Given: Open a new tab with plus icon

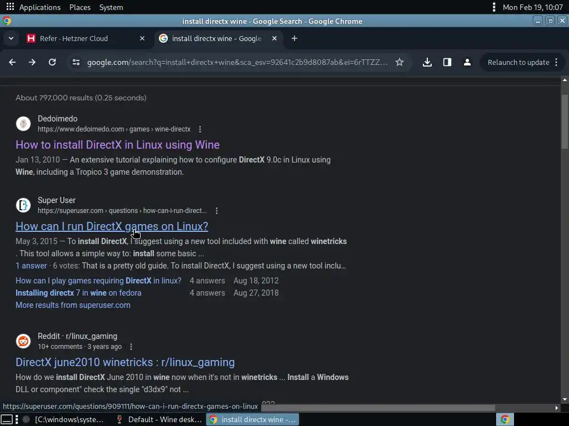Looking at the screenshot, I should (295, 38).
